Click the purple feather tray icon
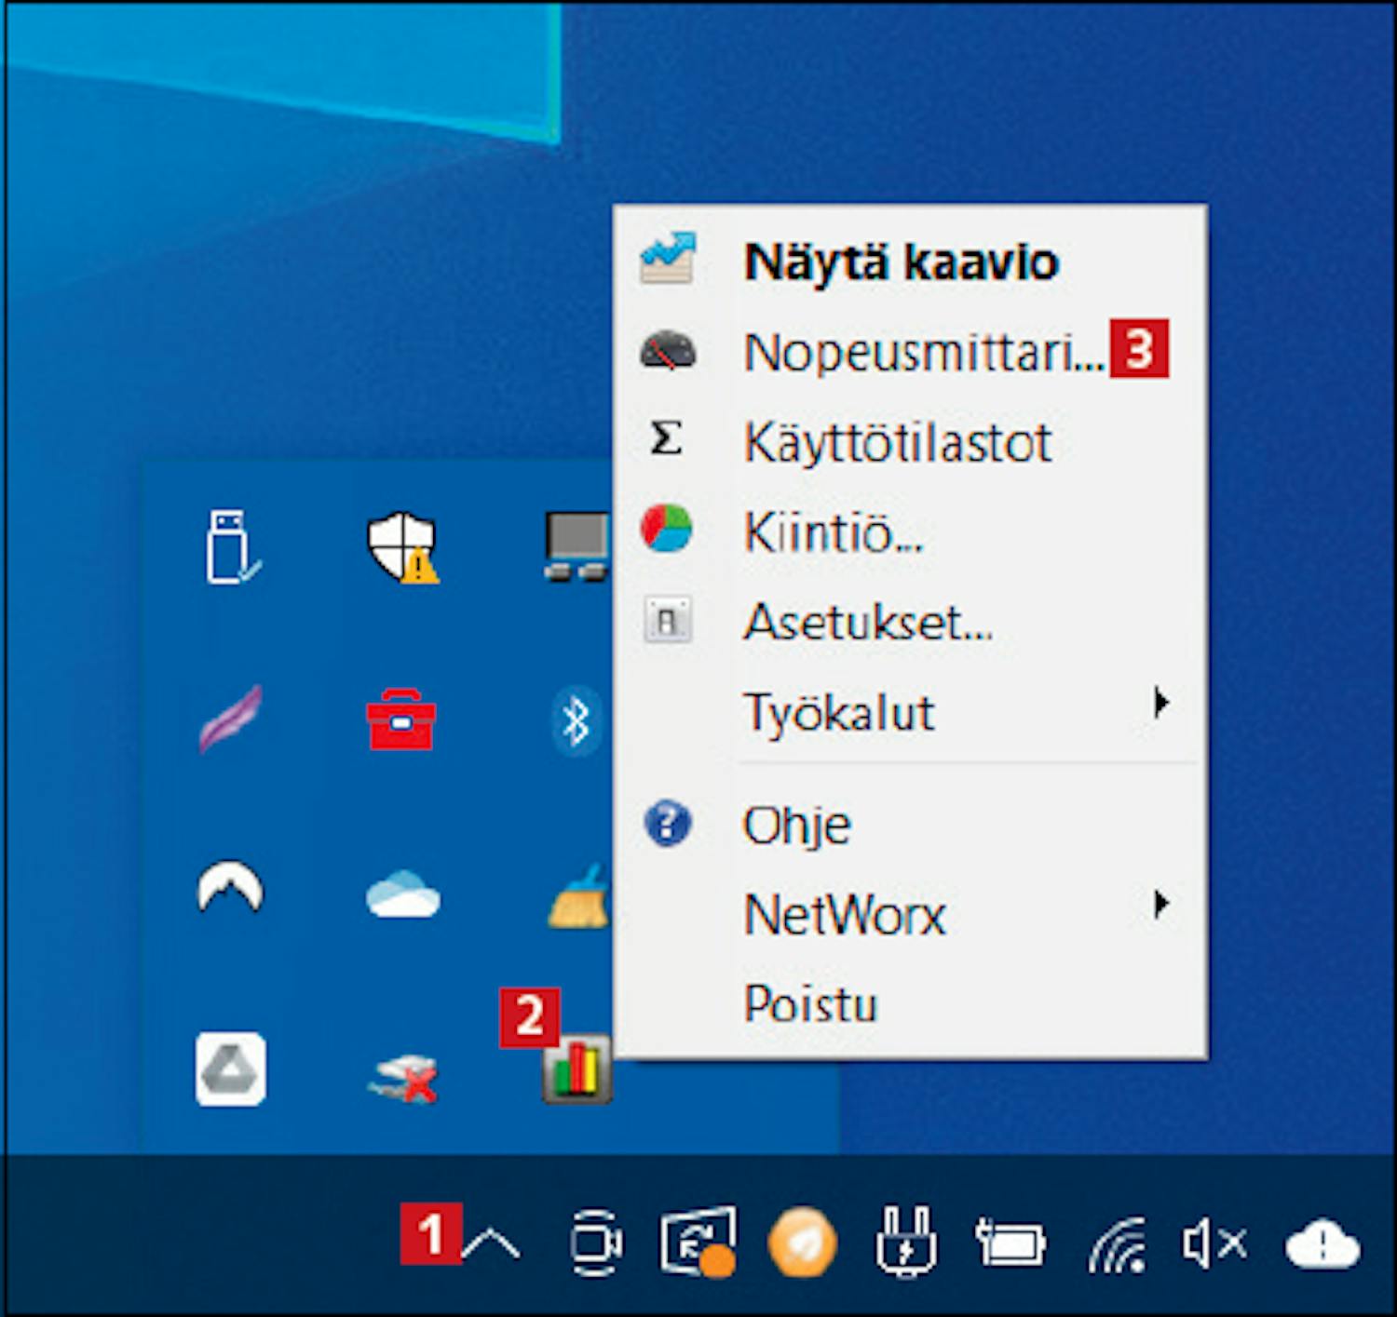The height and width of the screenshot is (1317, 1397). (230, 719)
